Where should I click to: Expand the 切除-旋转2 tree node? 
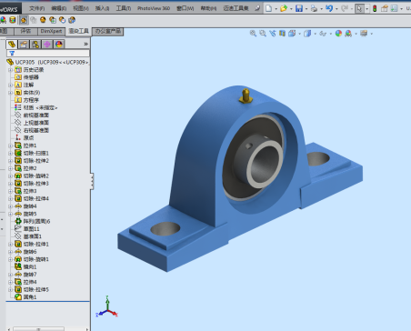point(10,176)
